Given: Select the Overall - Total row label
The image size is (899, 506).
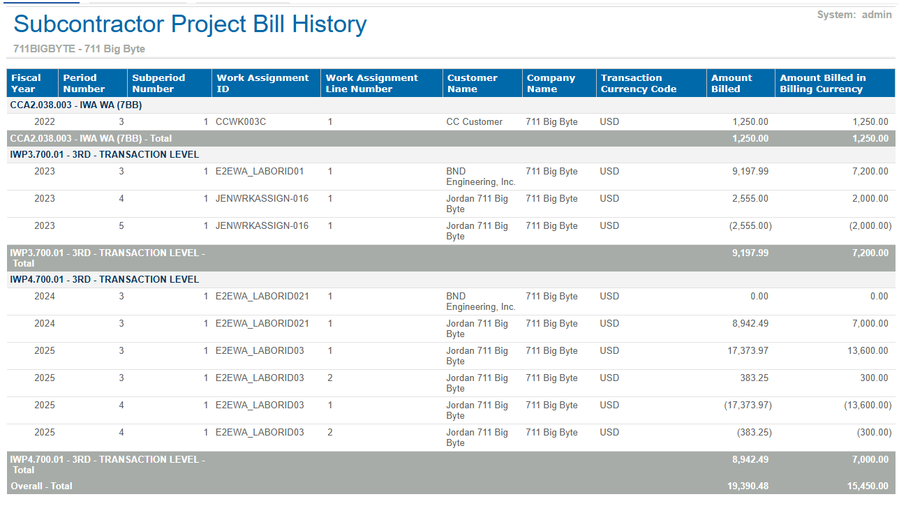Looking at the screenshot, I should coord(41,486).
